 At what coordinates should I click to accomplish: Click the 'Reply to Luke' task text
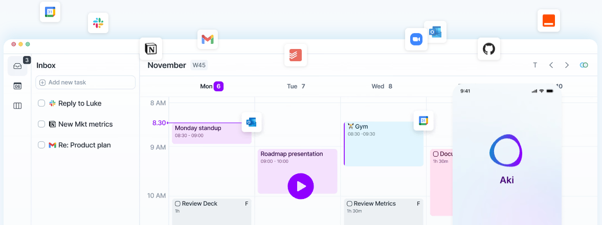pos(80,103)
